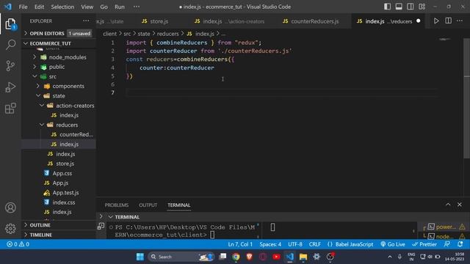Viewport: 470px width, 264px height.
Task: Expand the OUTLINE section
Action: pos(40,225)
